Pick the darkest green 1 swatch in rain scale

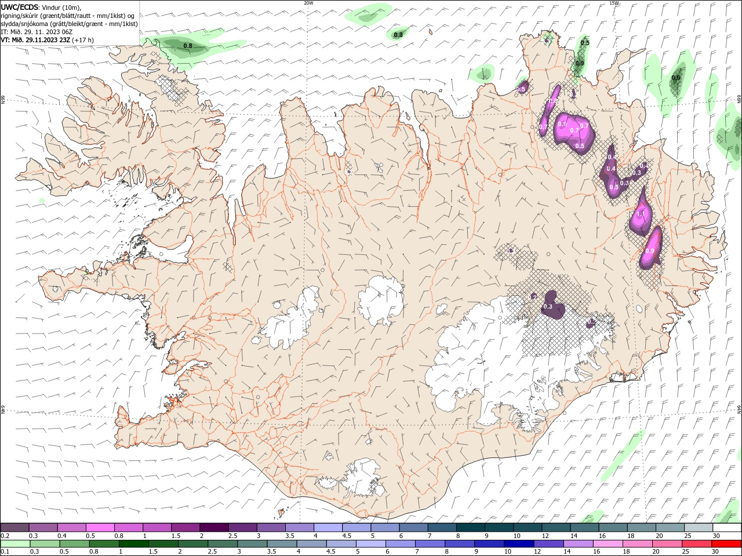pyautogui.click(x=134, y=544)
